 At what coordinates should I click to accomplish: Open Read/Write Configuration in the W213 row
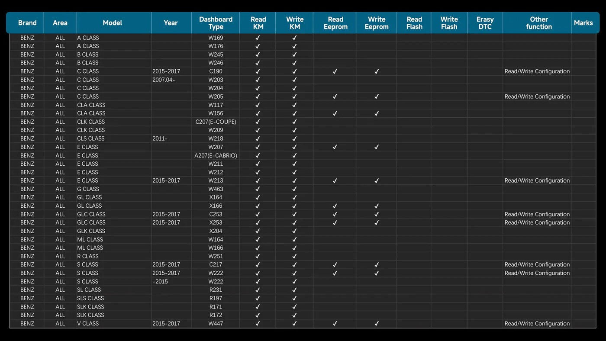[537, 181]
